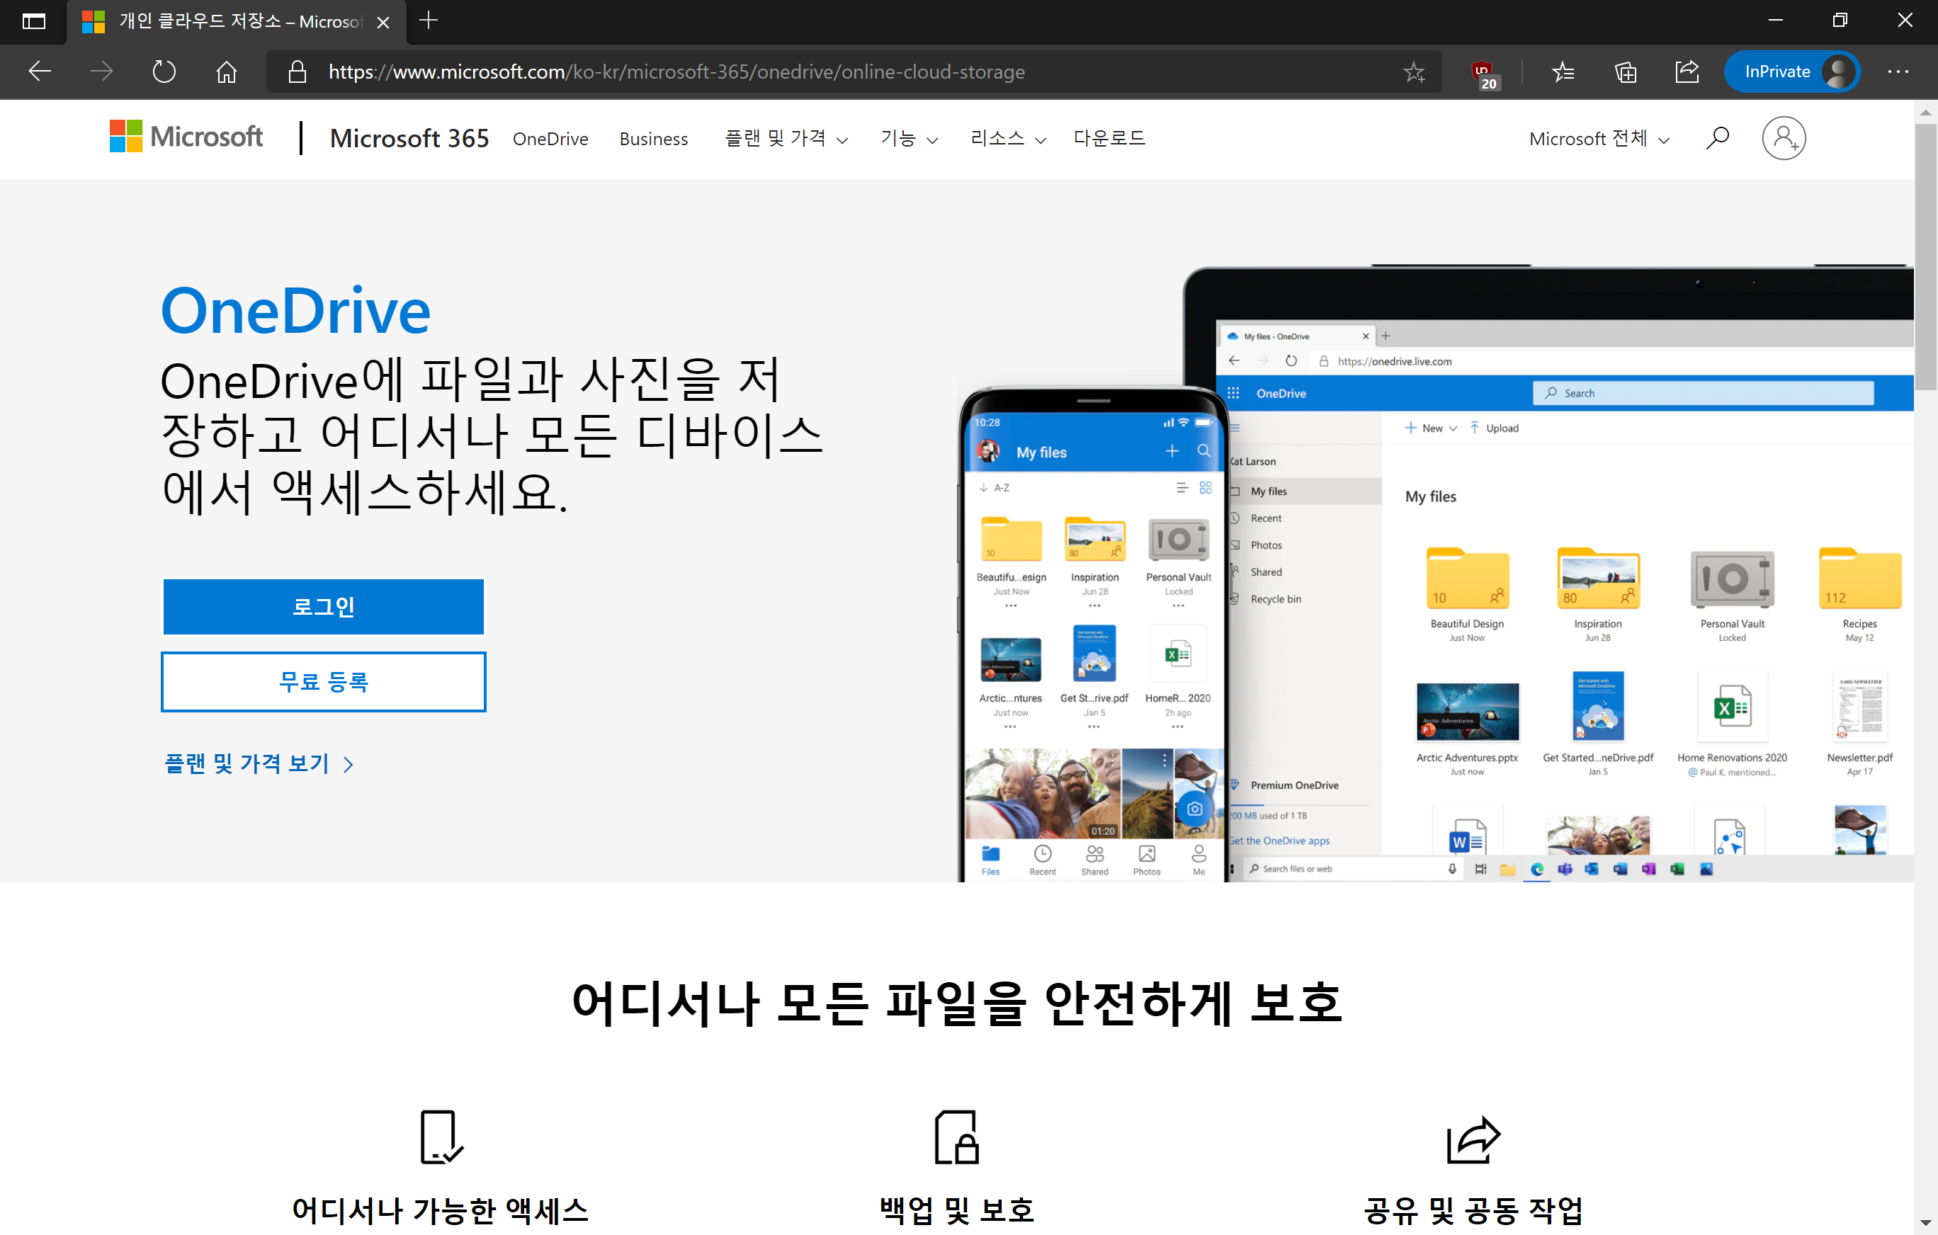Click the home icon in toolbar
Screen dimensions: 1938x1235
226,72
